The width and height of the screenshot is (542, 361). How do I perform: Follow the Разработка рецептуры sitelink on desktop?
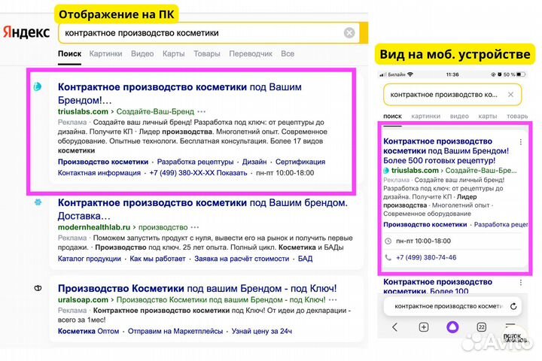tap(195, 162)
